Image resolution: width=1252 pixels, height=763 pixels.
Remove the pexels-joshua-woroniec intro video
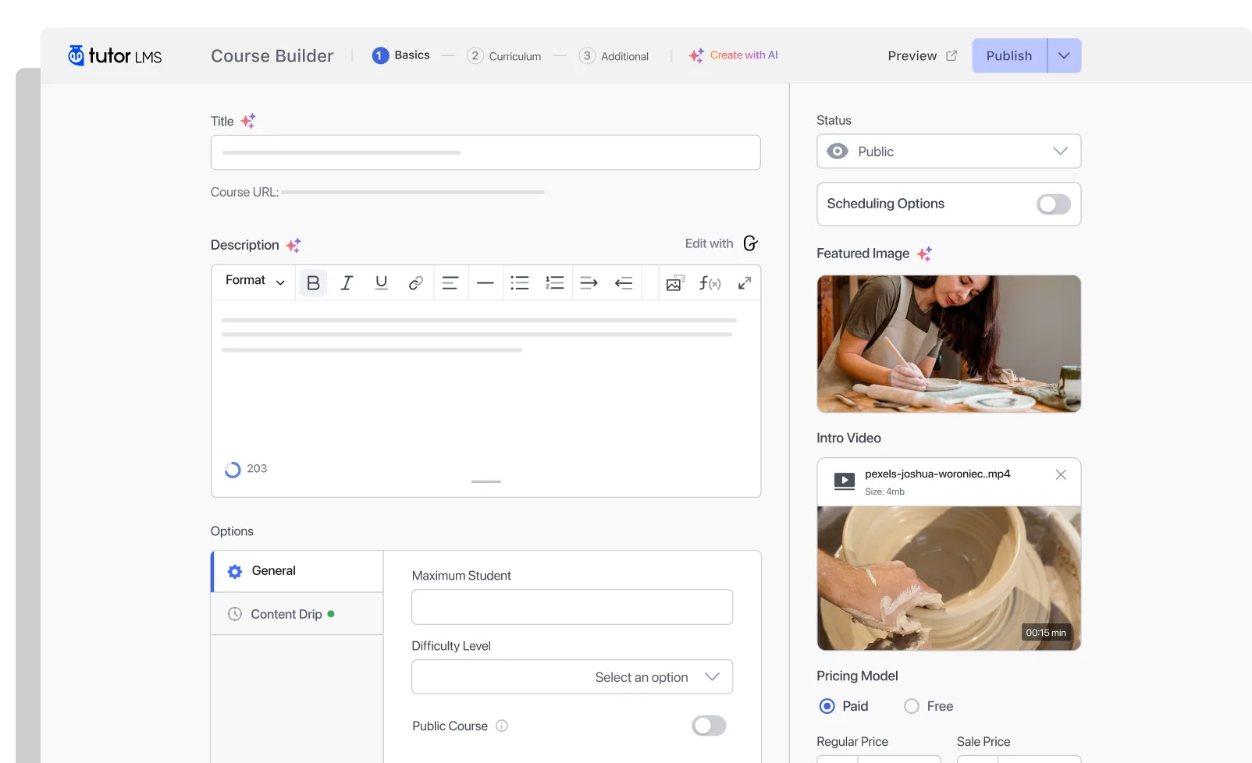[1060, 475]
